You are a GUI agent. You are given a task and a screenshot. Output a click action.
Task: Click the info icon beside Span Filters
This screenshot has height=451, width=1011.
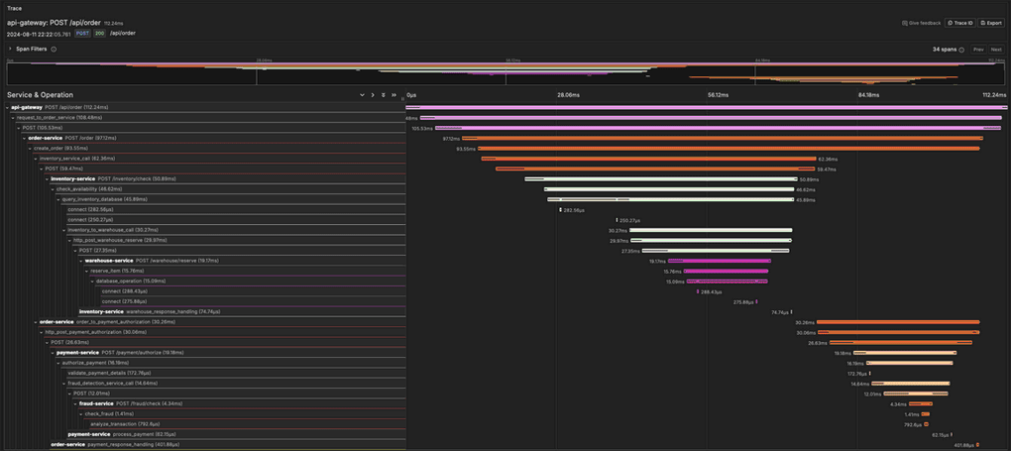[54, 49]
